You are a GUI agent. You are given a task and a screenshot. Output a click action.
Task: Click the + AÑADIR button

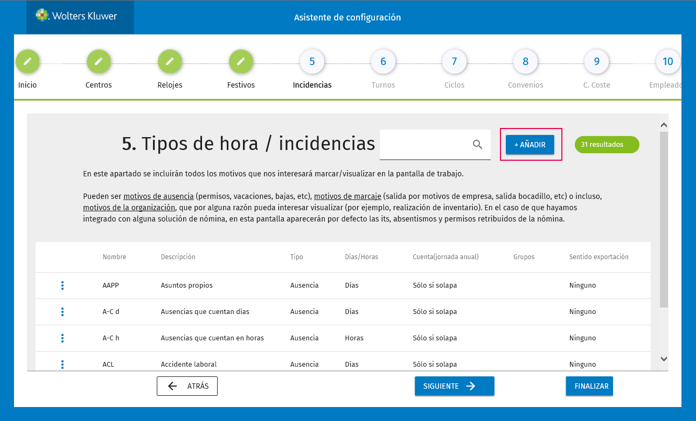click(x=530, y=145)
